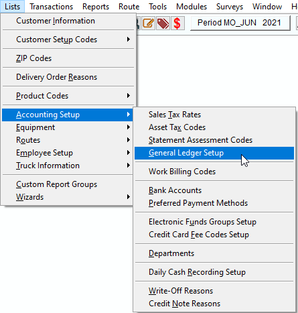Open the Transactions menu
The height and width of the screenshot is (313, 298).
click(52, 7)
